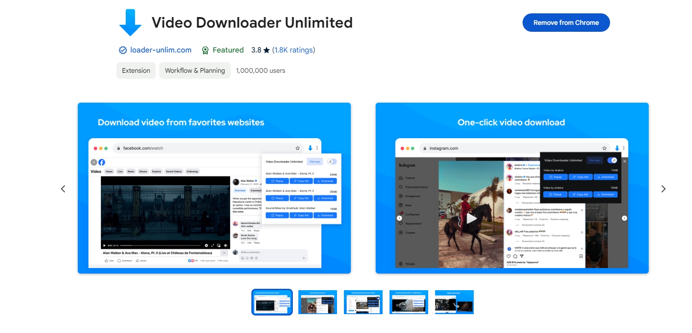Click the green Featured award badge icon
Image resolution: width=692 pixels, height=333 pixels.
tap(205, 50)
